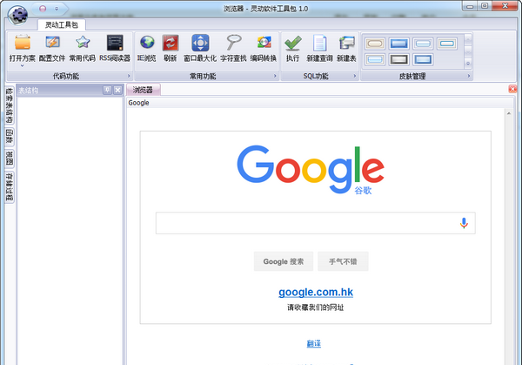The width and height of the screenshot is (522, 365).
Task: Switch to the 浏览器 document tab
Action: tap(144, 90)
